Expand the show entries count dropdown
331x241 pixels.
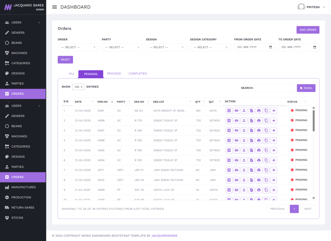tap(78, 87)
